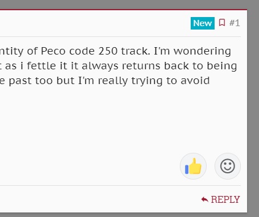Click the word "fettle" in the second line
259x217 pixels.
[42, 66]
